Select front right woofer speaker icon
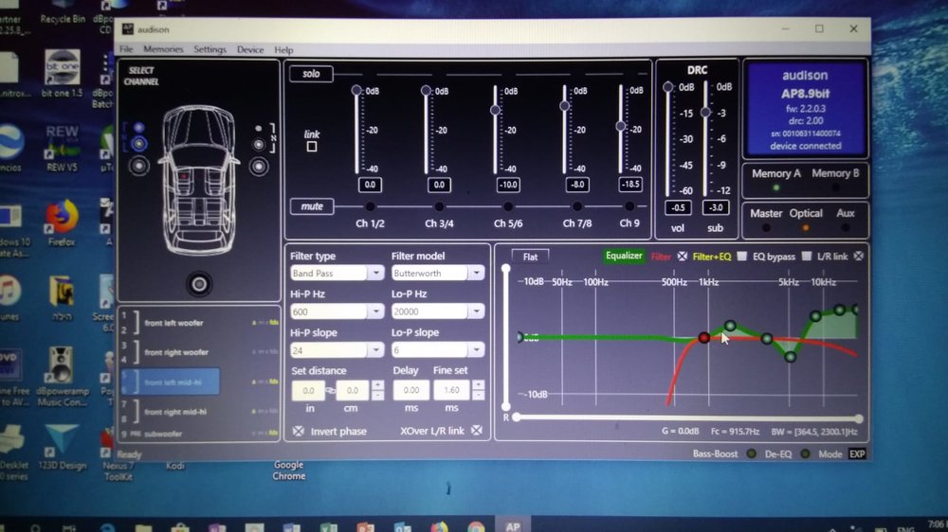Image resolution: width=948 pixels, height=532 pixels. [259, 166]
